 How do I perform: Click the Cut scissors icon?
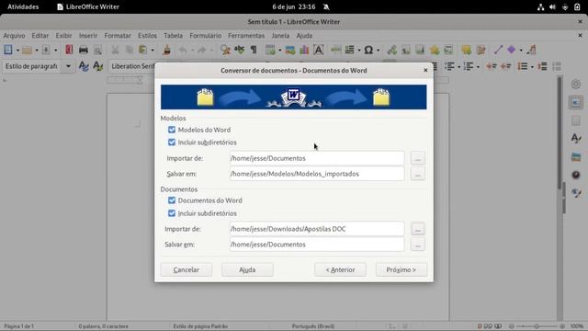point(115,50)
